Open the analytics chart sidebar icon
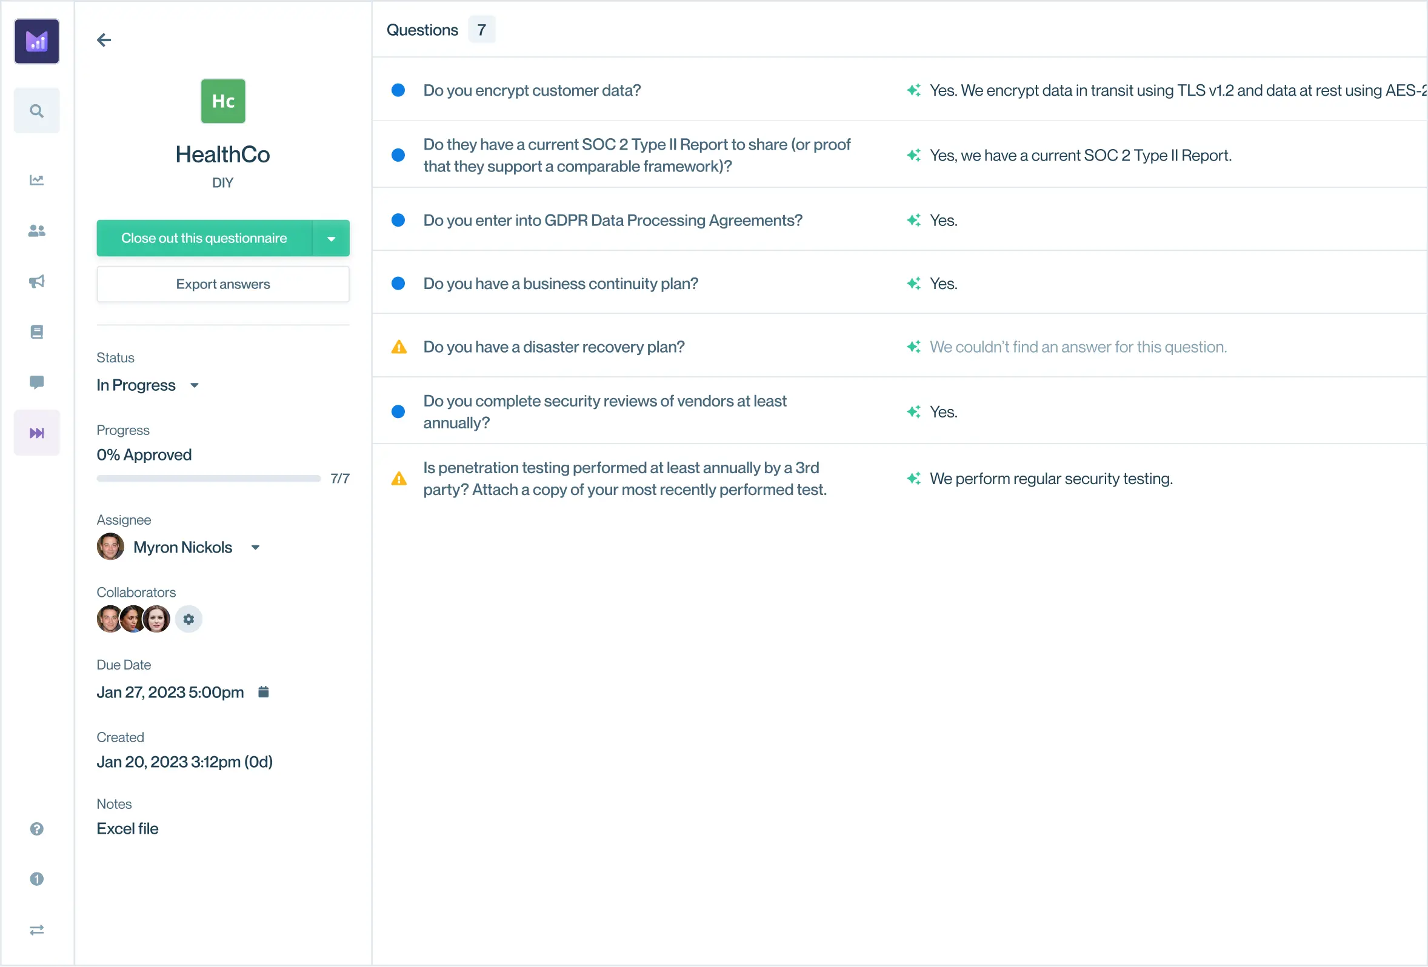The image size is (1428, 967). pyautogui.click(x=37, y=180)
